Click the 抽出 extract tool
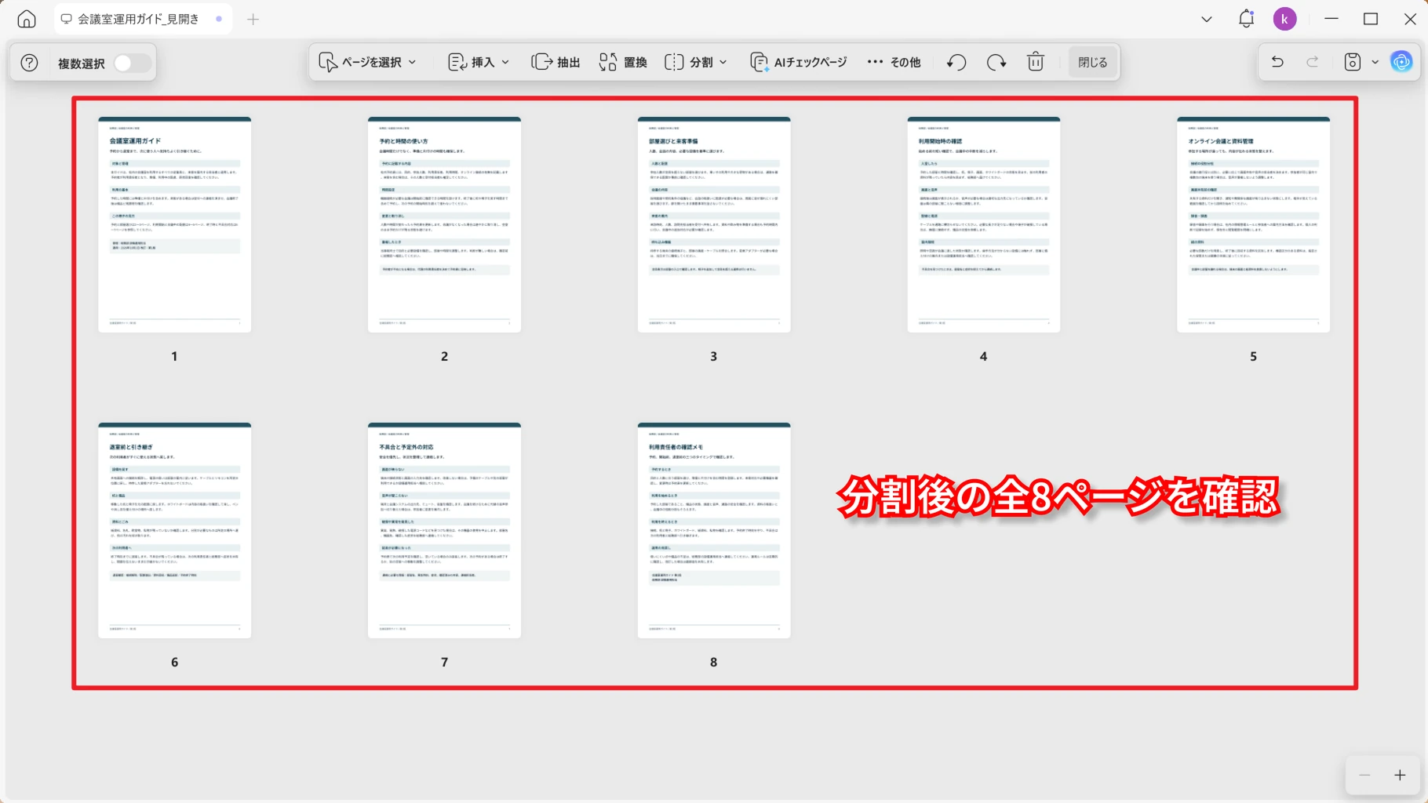Image resolution: width=1428 pixels, height=803 pixels. 556,62
